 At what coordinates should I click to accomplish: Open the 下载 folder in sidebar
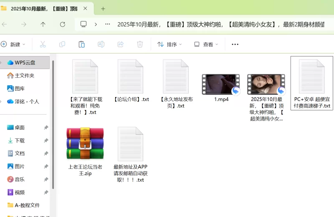click(20, 140)
